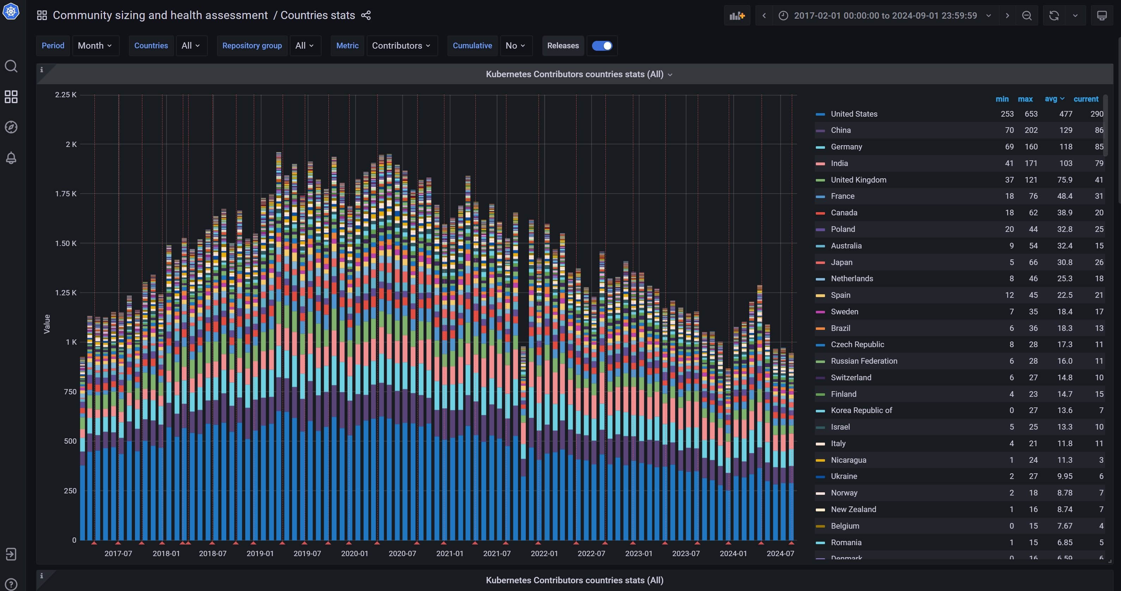Toggle the Releases switch off
The image size is (1121, 591).
pos(602,46)
